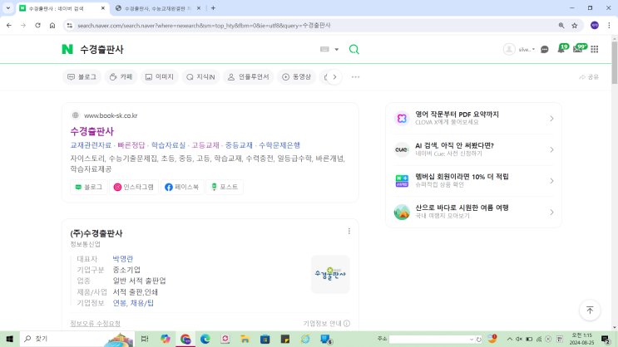618x347 pixels.
Task: Select the 지식iN search tab
Action: click(200, 76)
